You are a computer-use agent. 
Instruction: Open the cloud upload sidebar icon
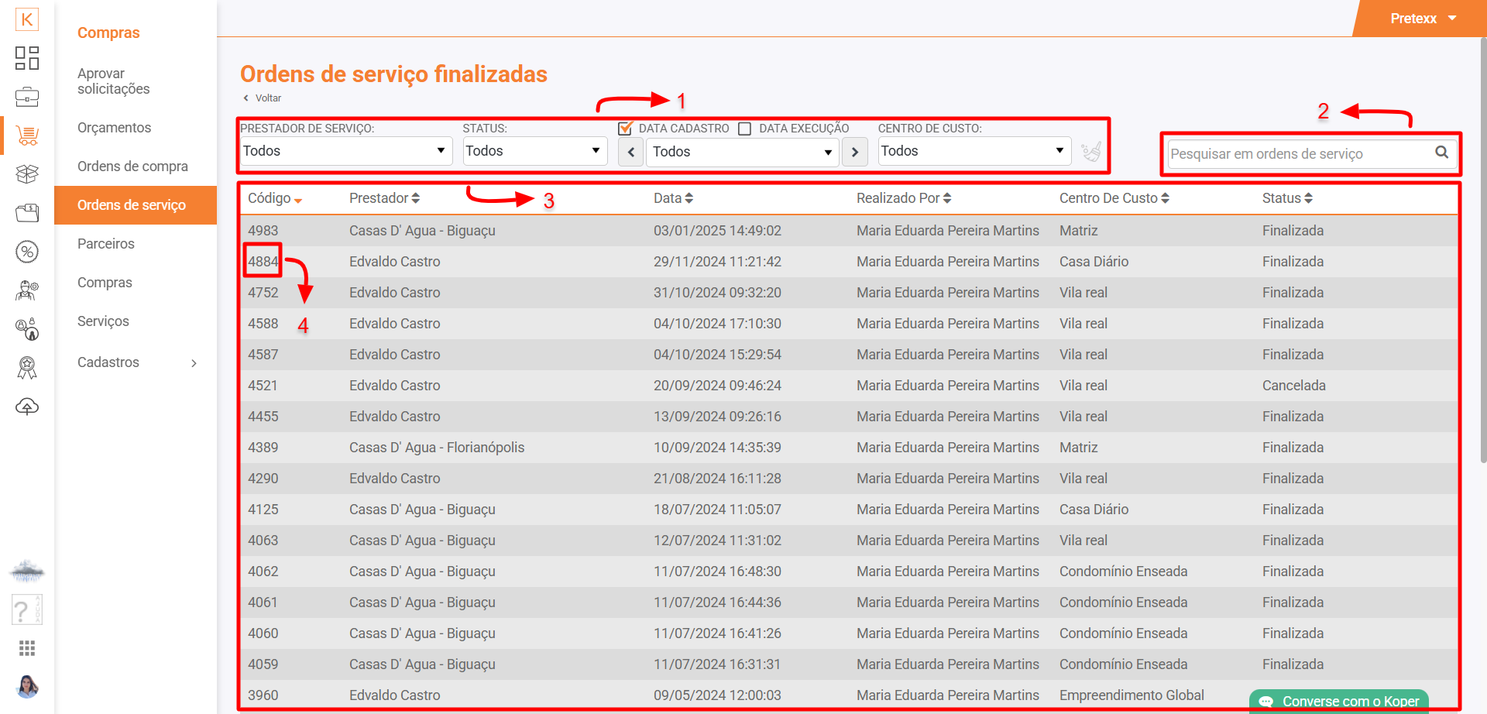(27, 407)
